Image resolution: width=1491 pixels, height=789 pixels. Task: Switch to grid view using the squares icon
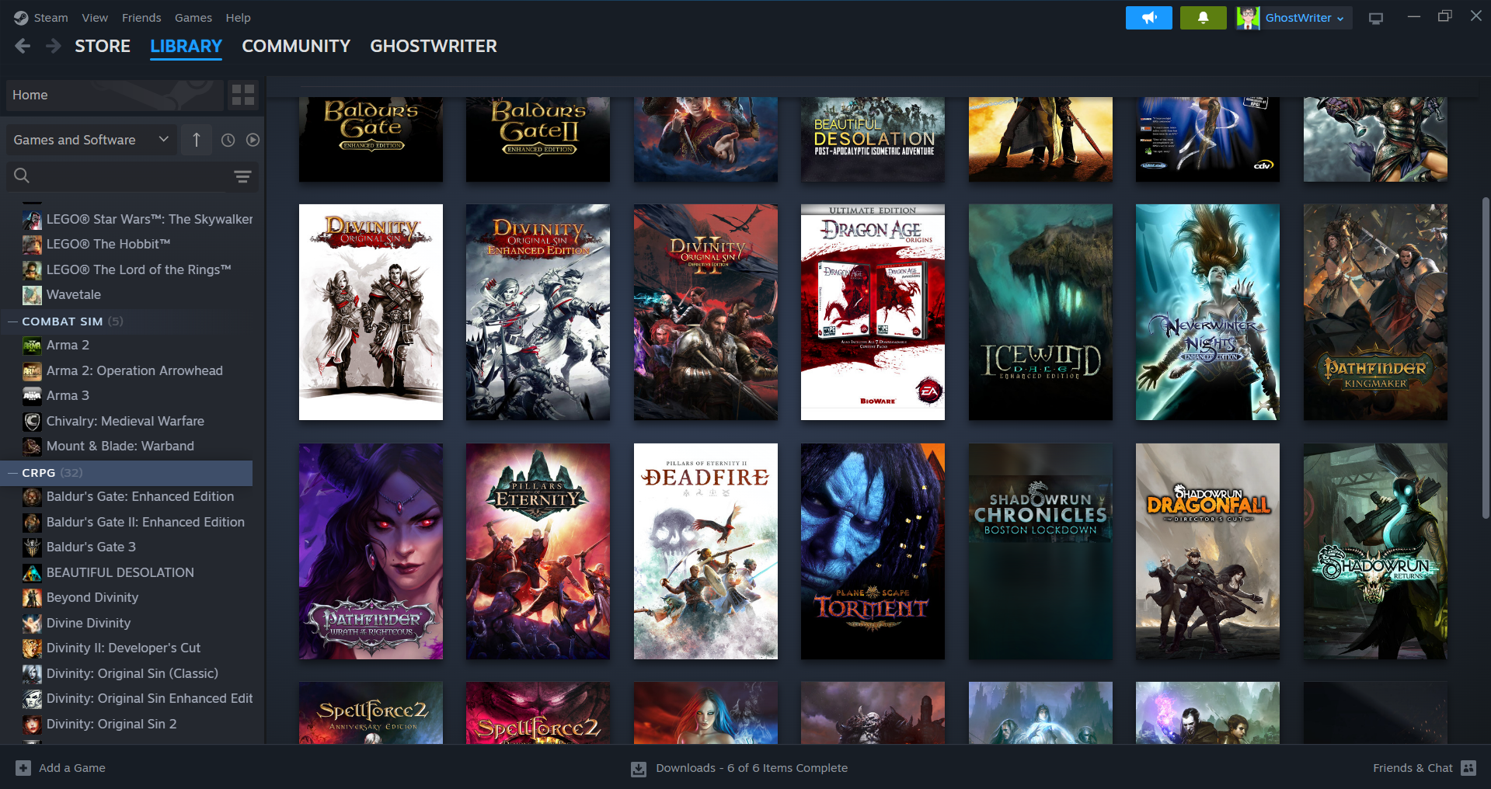(242, 94)
